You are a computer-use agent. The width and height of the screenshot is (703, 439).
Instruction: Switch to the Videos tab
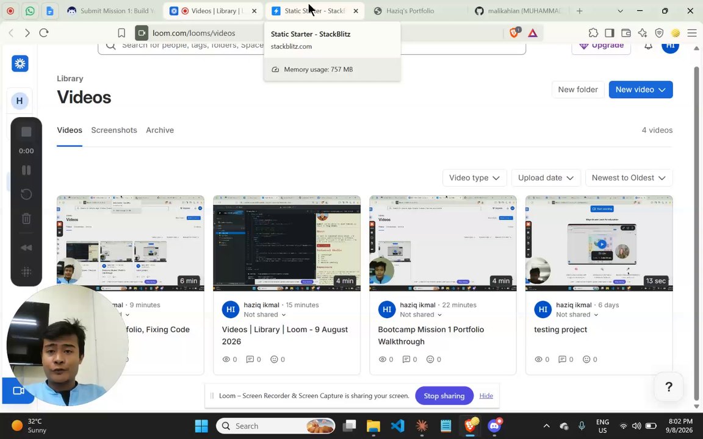[70, 130]
